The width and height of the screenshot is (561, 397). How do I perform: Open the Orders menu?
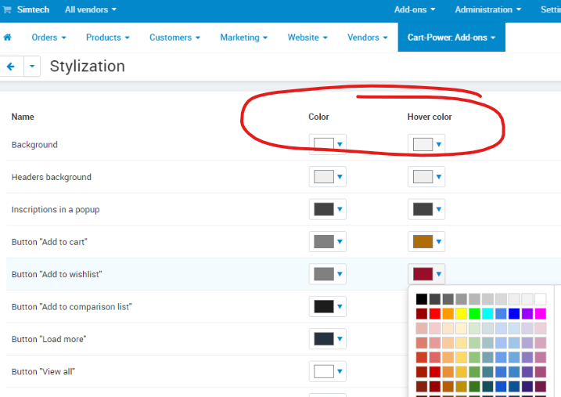coord(49,38)
